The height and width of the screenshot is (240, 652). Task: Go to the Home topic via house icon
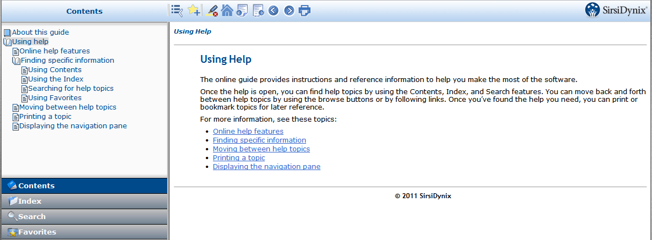(227, 10)
